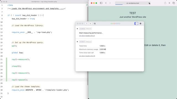This screenshot has height=99, width=177.
Task: Click the global $wp; statement
Action: coord(17,53)
